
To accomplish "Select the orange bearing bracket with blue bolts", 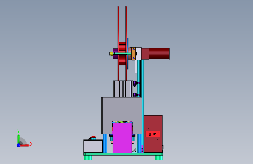I will click(133, 54).
